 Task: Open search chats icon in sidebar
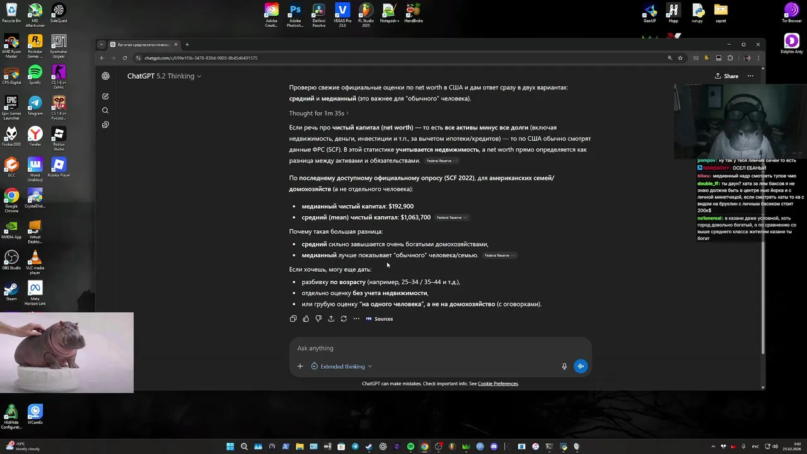105,110
